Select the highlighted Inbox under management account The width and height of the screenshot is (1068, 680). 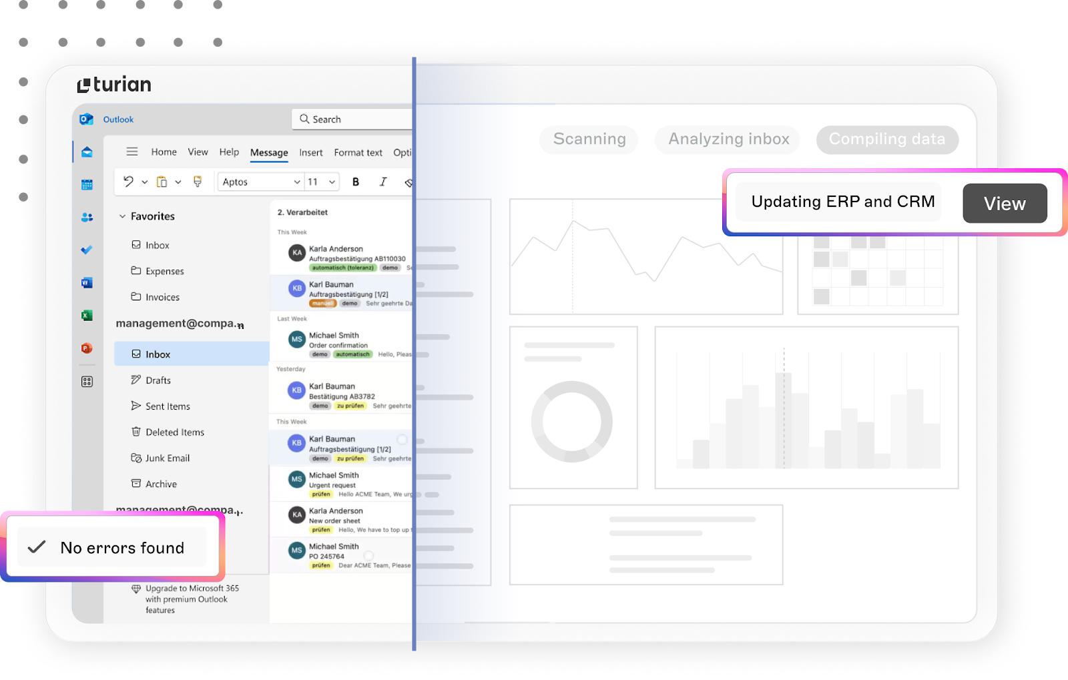click(x=192, y=354)
